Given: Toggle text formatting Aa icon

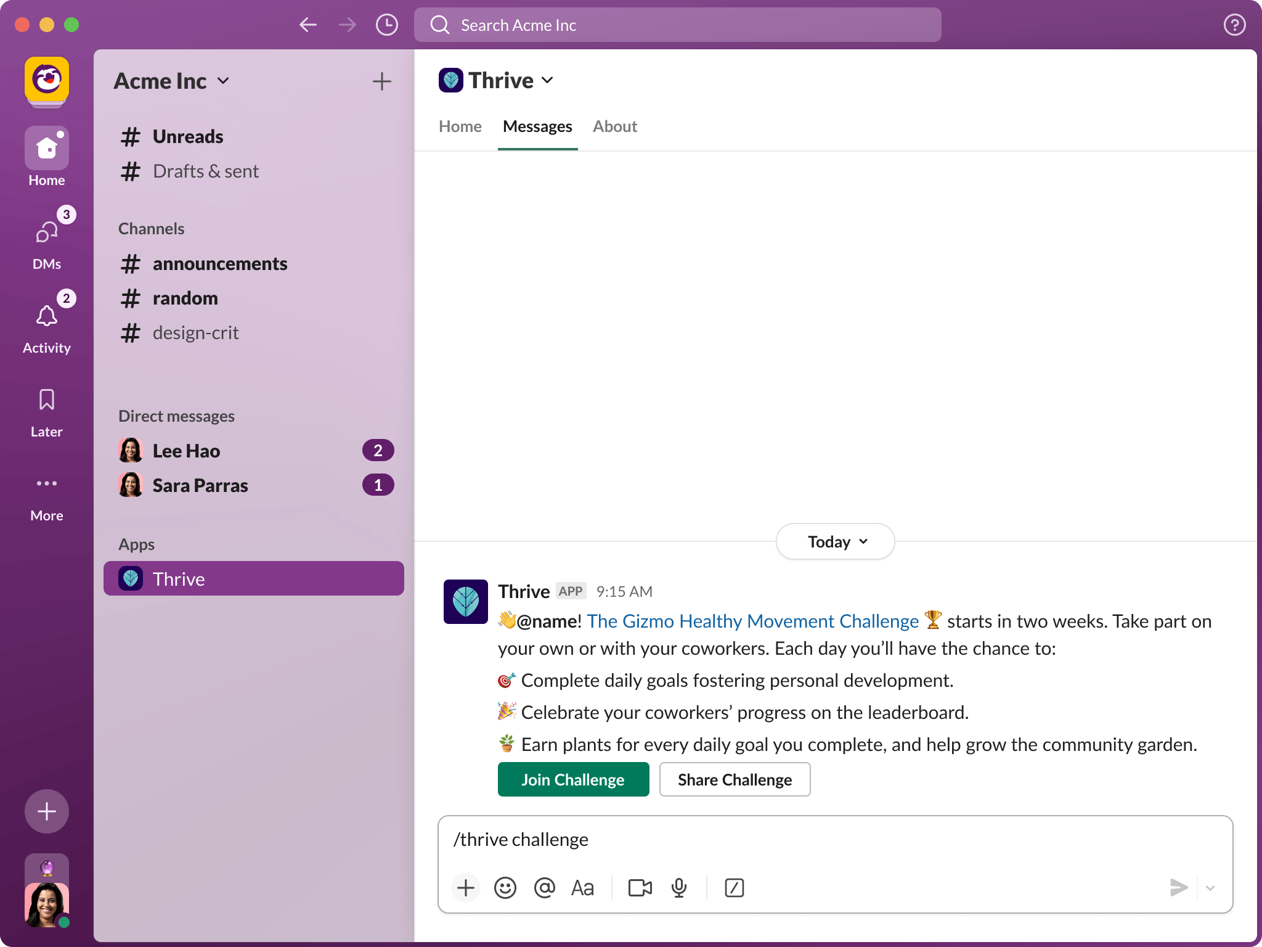Looking at the screenshot, I should coord(582,888).
